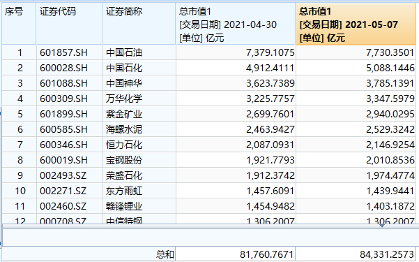Select the 证券简称 column header

pyautogui.click(x=139, y=24)
